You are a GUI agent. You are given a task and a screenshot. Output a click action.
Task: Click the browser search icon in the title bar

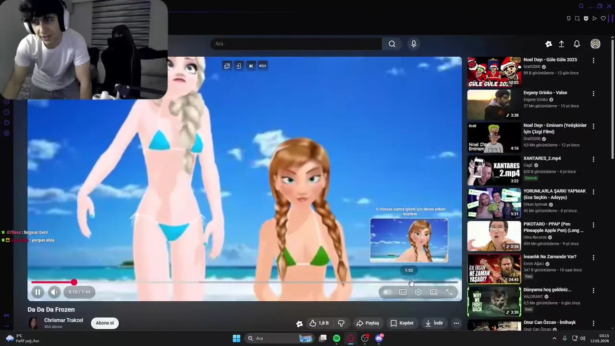(581, 6)
